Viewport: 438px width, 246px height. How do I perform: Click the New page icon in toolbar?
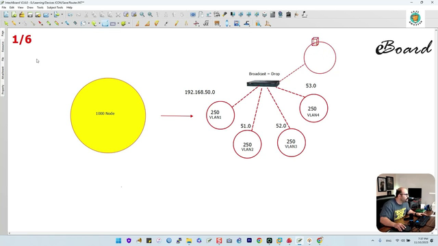click(6, 14)
